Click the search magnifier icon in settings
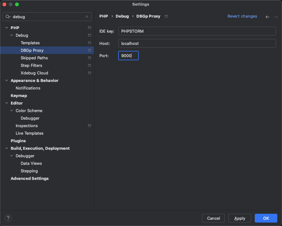282x226 pixels. point(8,17)
